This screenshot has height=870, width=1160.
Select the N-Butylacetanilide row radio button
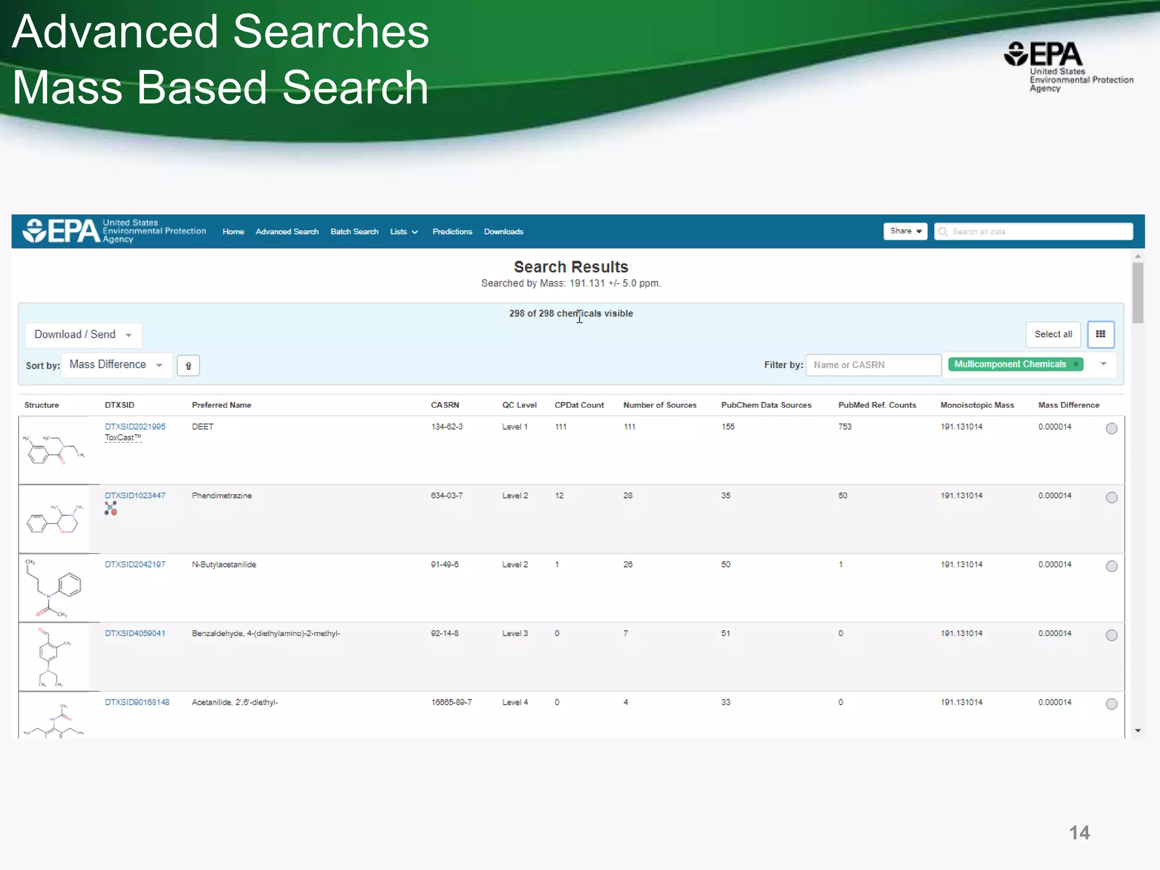1111,566
